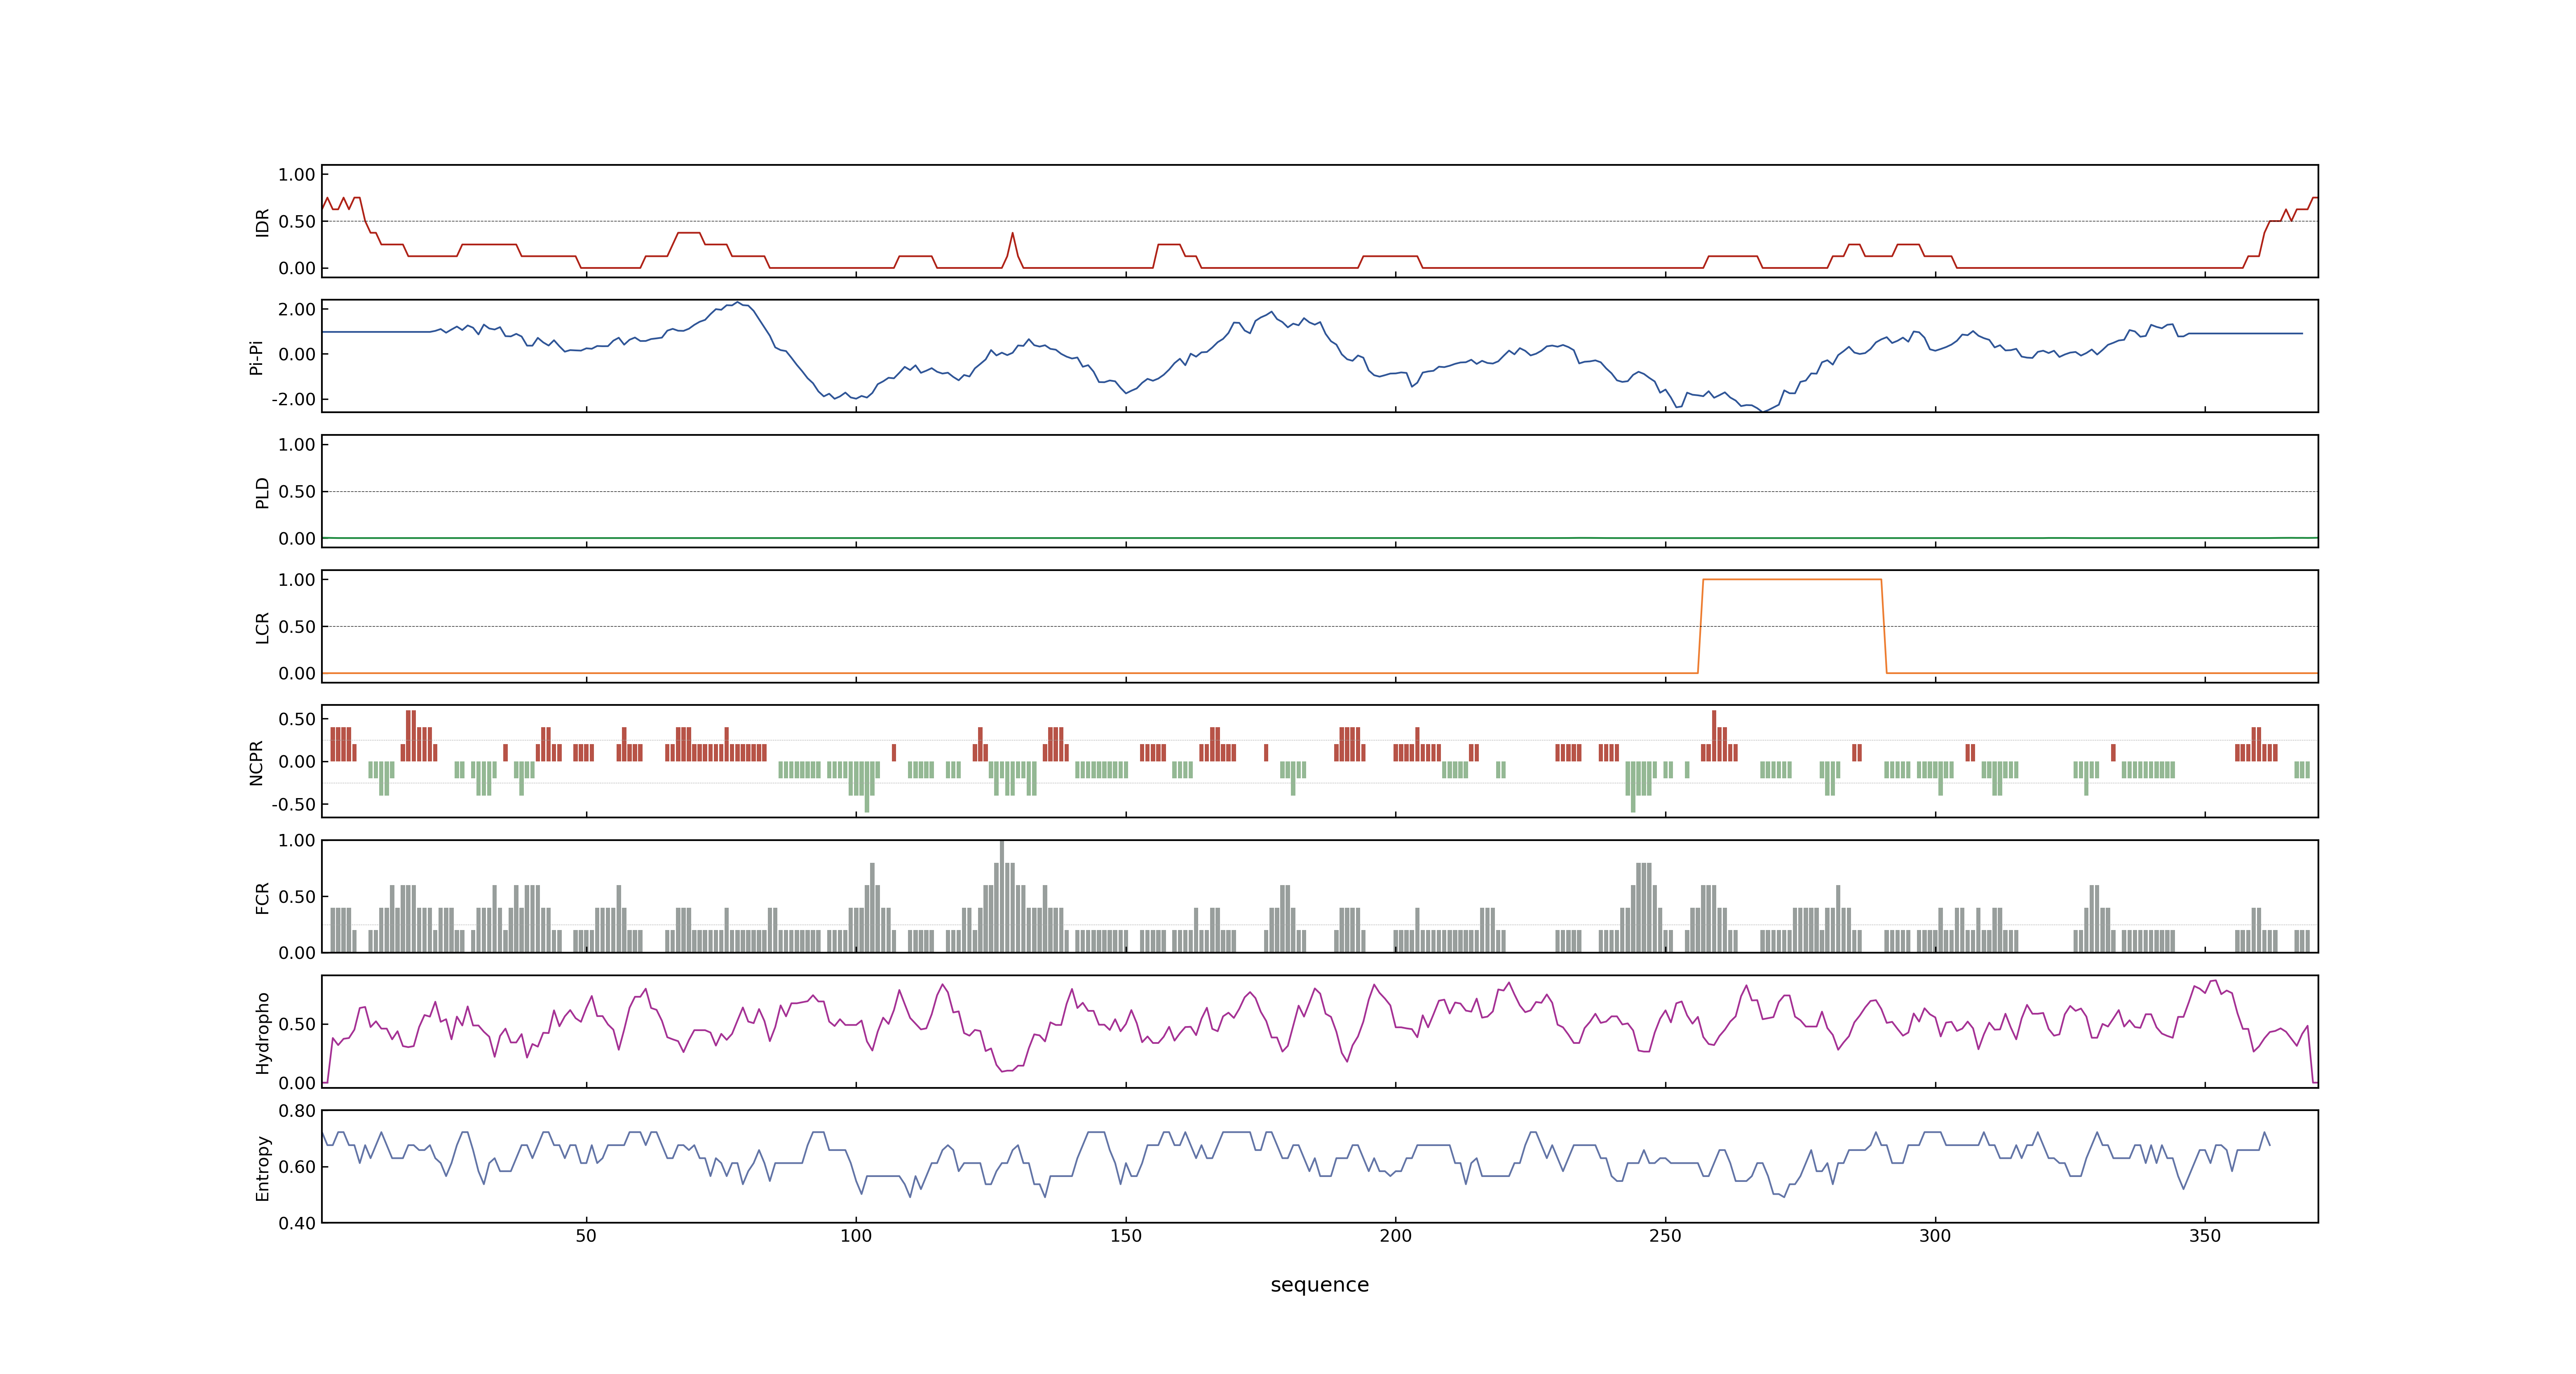Click the LCR axis label
This screenshot has width=2576, height=1374.
262,627
